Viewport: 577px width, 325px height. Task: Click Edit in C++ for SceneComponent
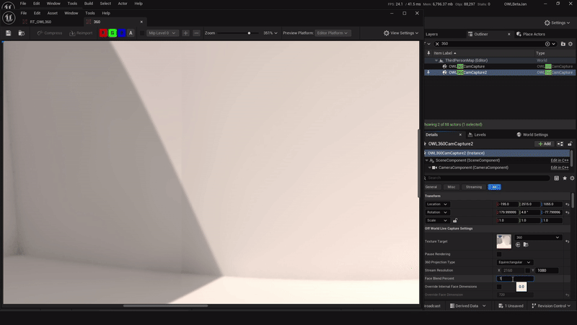coord(560,160)
